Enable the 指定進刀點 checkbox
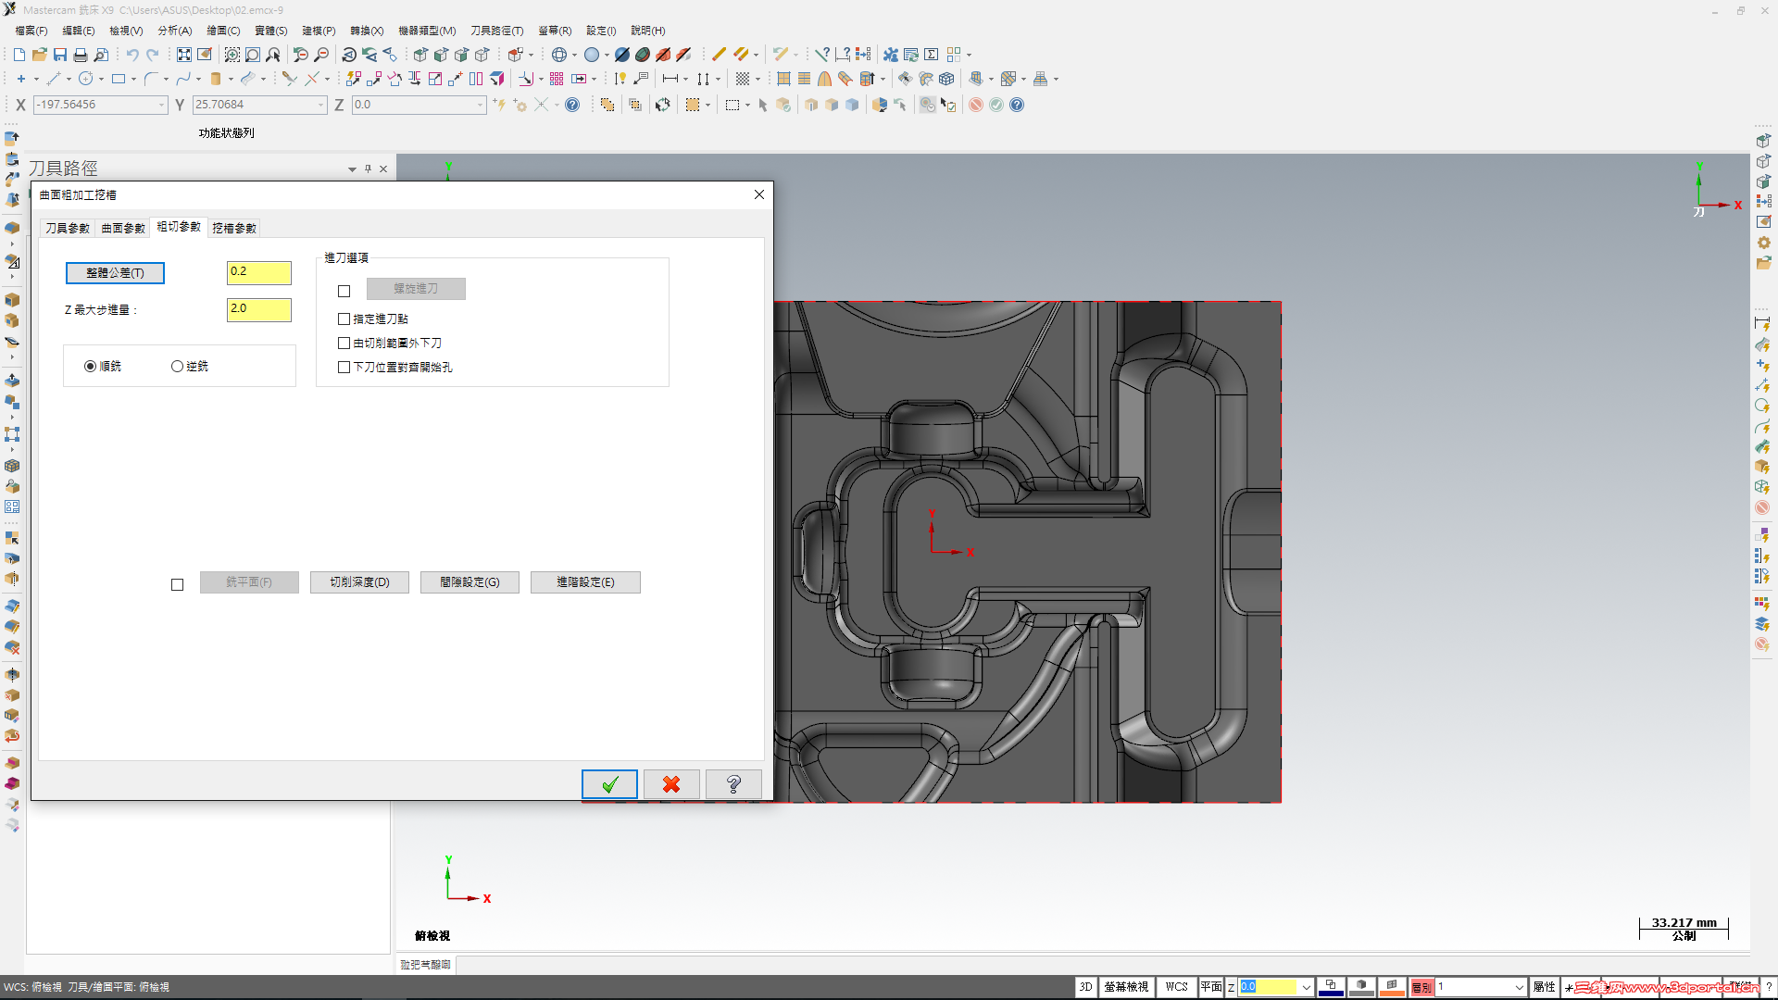This screenshot has height=1000, width=1778. point(344,319)
